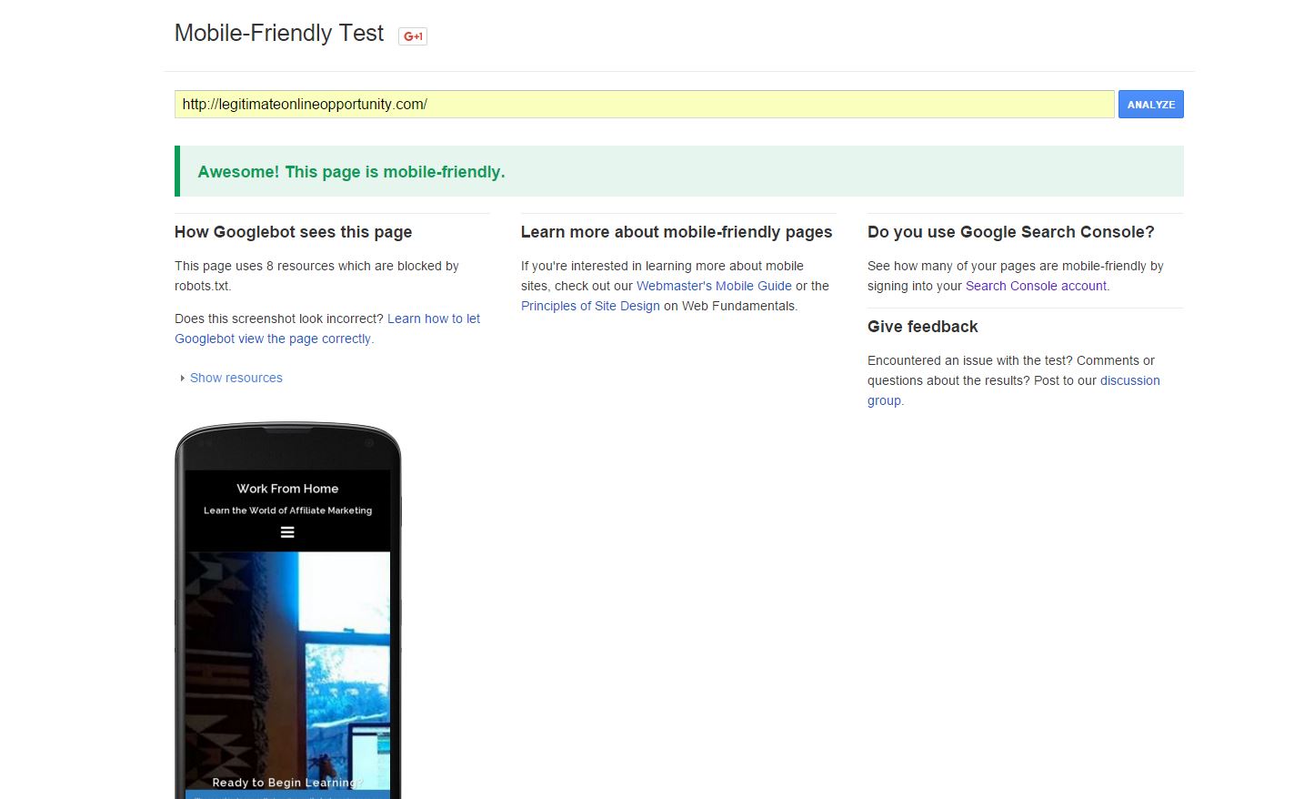The width and height of the screenshot is (1304, 799).
Task: Click 'Ready to Begin Learning?' text in preview
Action: pyautogui.click(x=287, y=783)
